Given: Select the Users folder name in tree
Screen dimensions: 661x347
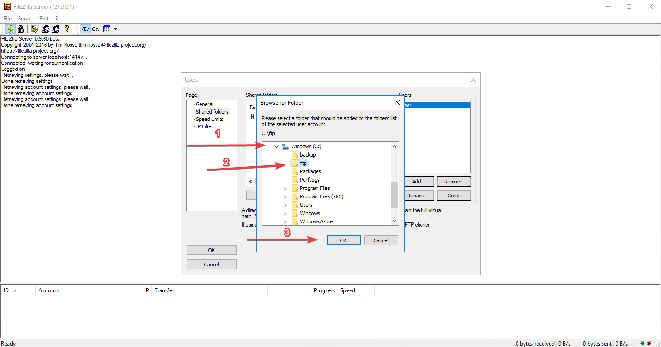Looking at the screenshot, I should tap(306, 205).
